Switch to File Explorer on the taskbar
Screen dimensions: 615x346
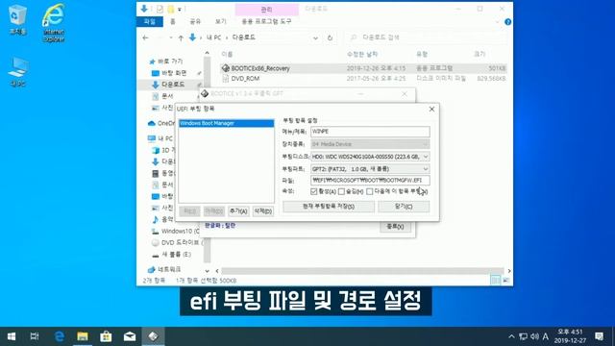click(x=83, y=336)
